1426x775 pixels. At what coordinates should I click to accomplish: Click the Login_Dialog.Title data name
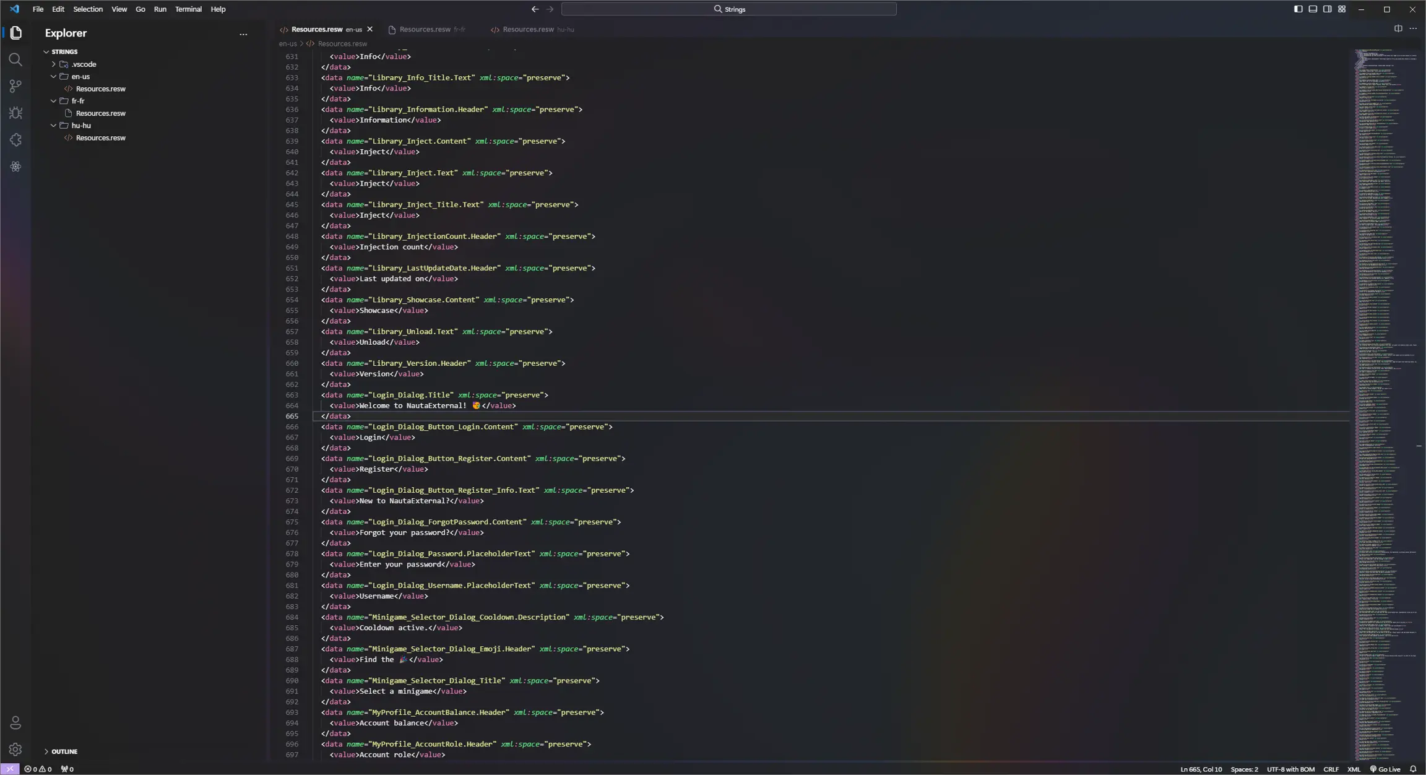point(410,395)
